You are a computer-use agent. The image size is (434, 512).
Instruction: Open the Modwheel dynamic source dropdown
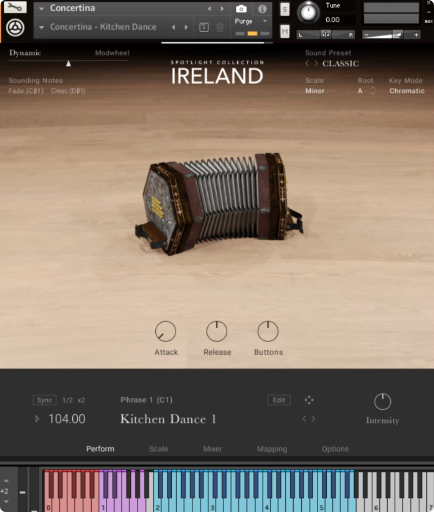tap(112, 53)
